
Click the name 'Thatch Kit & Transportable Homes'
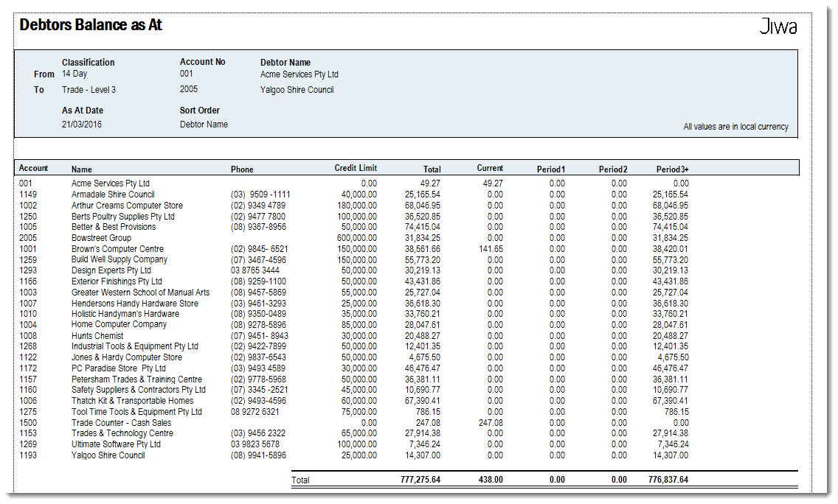point(133,401)
